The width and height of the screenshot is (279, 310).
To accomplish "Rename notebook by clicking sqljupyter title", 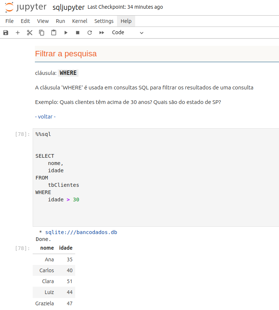I will (x=69, y=7).
